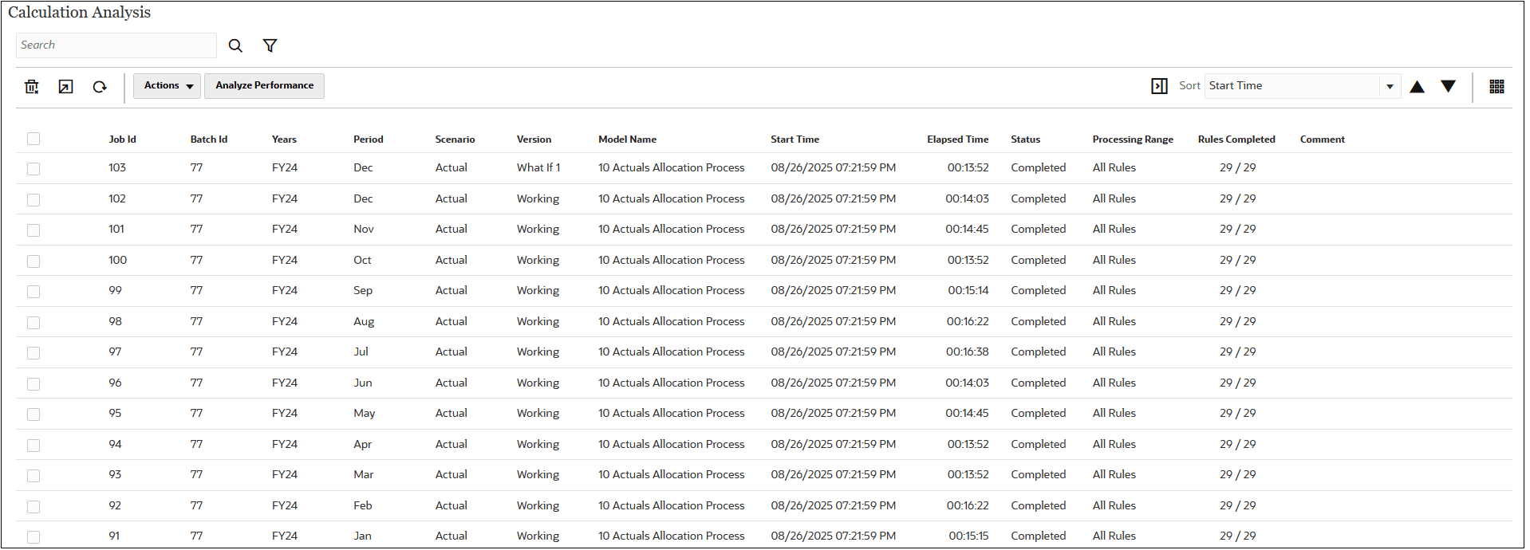Check the select-all header checkbox

pos(34,139)
